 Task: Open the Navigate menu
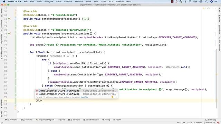point(49,1)
